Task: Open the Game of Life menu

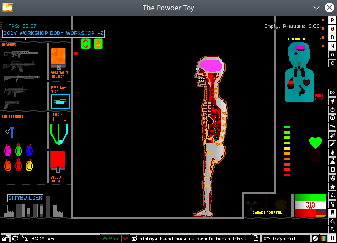Action: click(333, 196)
